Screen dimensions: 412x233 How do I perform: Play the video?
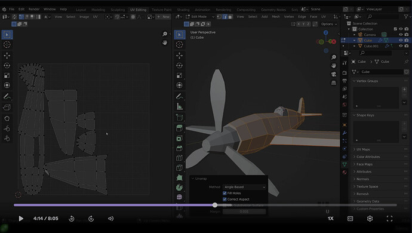[x=21, y=219]
